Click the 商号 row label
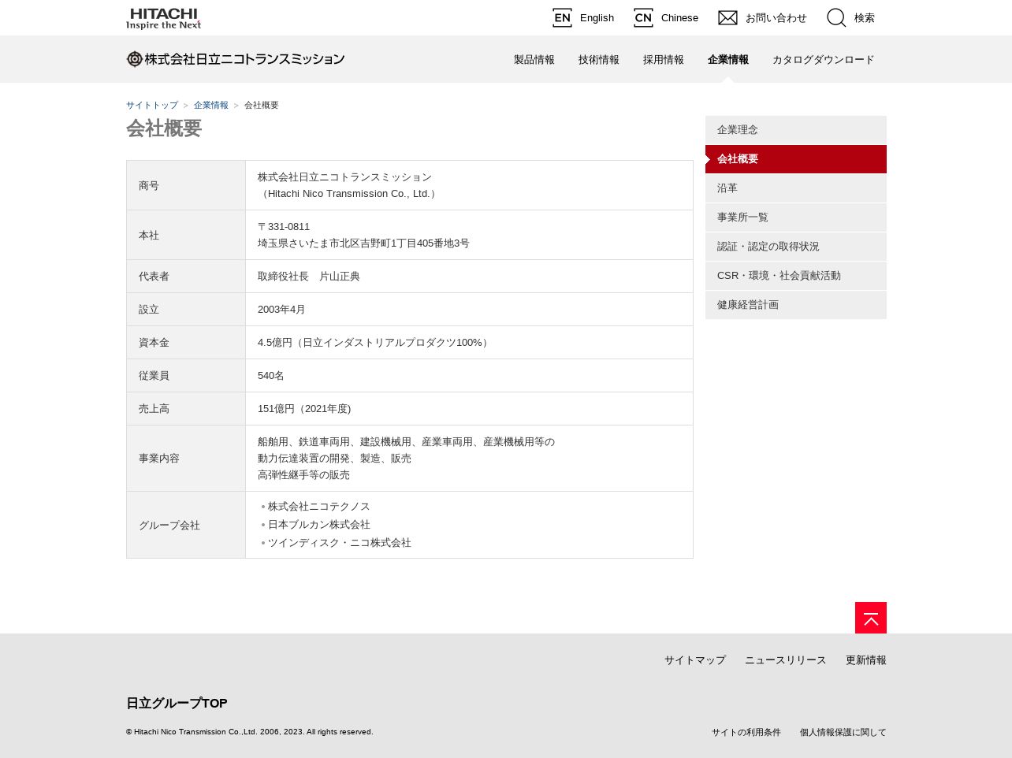The image size is (1012, 758). 149,186
